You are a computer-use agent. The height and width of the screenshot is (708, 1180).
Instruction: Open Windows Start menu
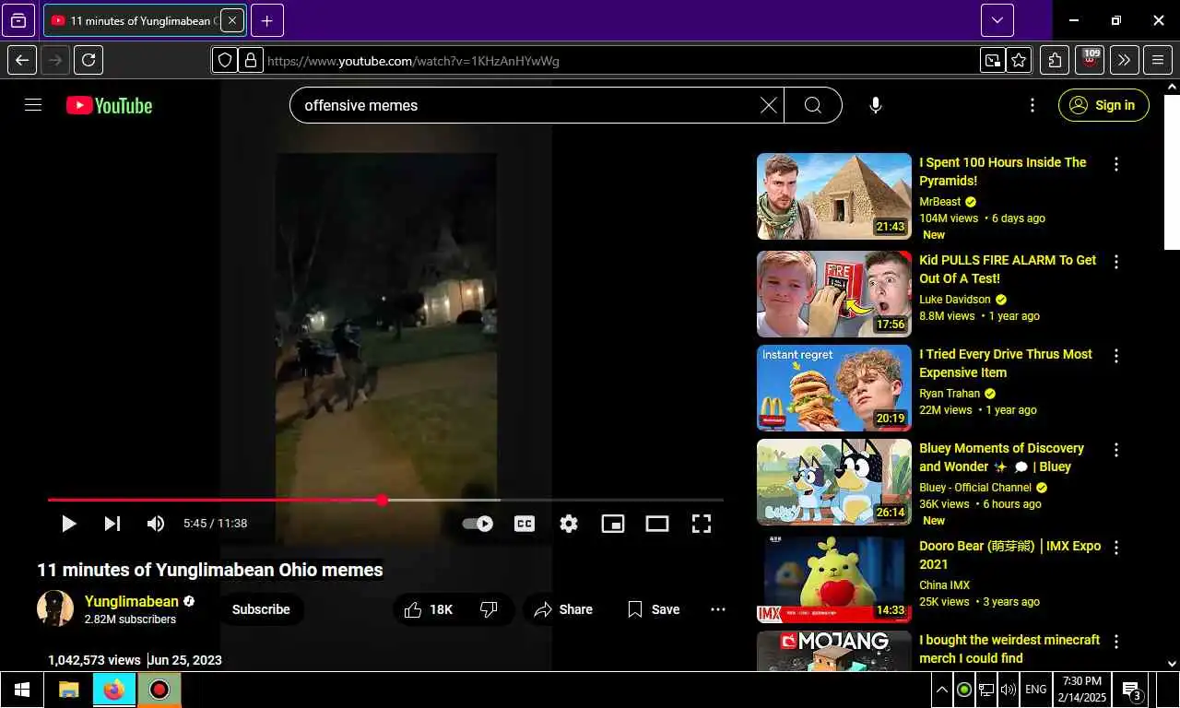22,690
